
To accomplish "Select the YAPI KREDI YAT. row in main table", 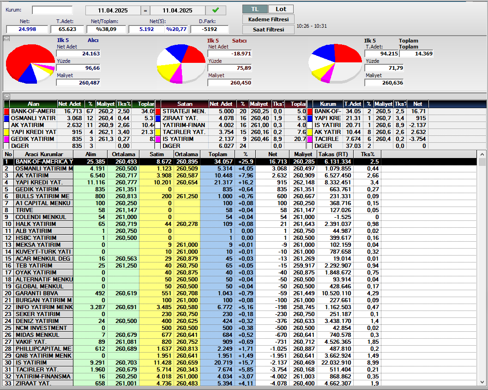I will coord(240,182).
